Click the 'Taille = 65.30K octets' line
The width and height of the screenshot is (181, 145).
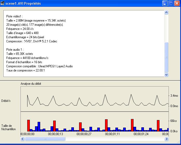(20, 54)
